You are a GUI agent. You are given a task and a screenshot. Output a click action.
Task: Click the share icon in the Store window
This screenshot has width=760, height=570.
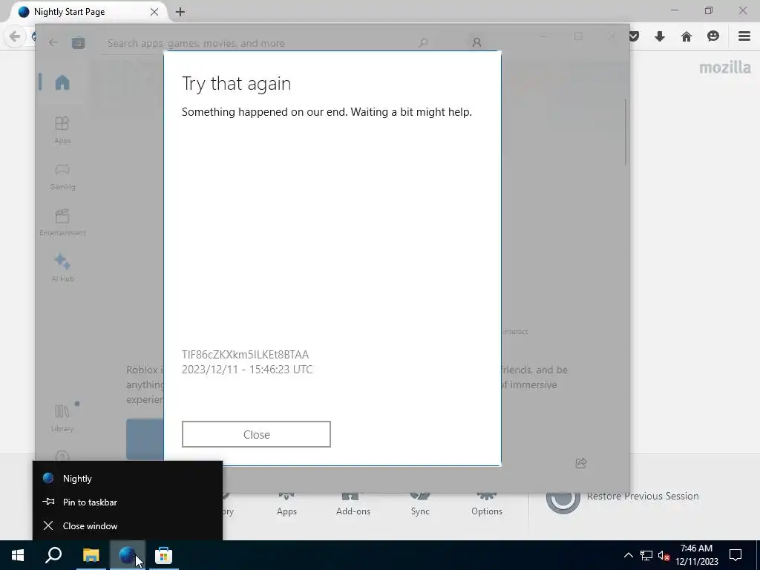click(x=580, y=463)
